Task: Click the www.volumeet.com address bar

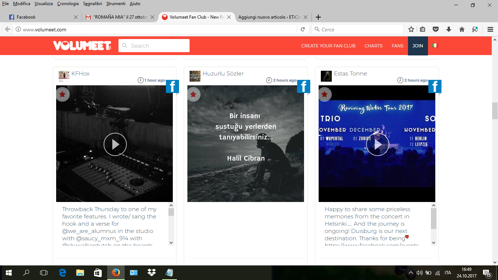Action: pyautogui.click(x=159, y=30)
